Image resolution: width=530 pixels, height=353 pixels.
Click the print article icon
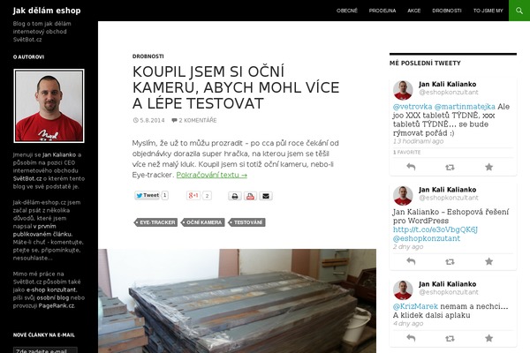[x=235, y=196]
